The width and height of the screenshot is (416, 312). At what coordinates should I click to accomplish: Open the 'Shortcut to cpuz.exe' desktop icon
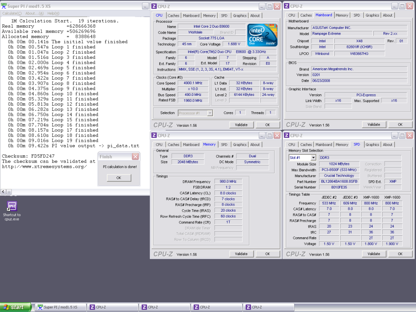click(12, 206)
